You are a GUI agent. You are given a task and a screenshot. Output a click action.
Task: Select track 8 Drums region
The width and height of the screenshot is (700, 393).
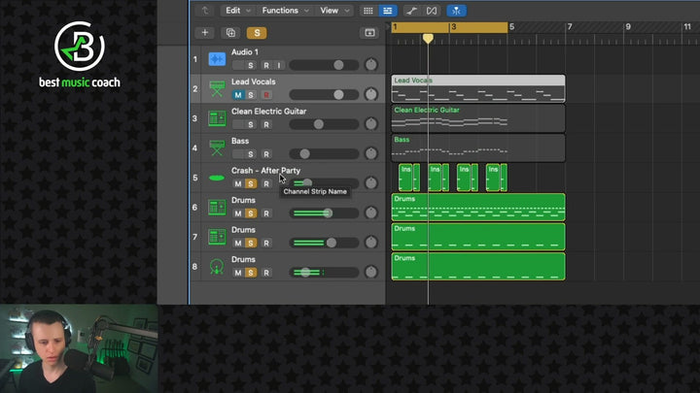[478, 267]
